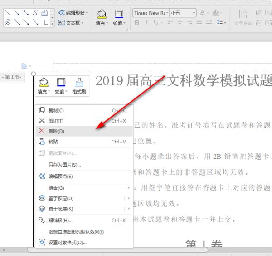This screenshot has height=256, width=272.
Task: Click the Edit Shape (编辑形状) icon
Action: [x=62, y=13]
